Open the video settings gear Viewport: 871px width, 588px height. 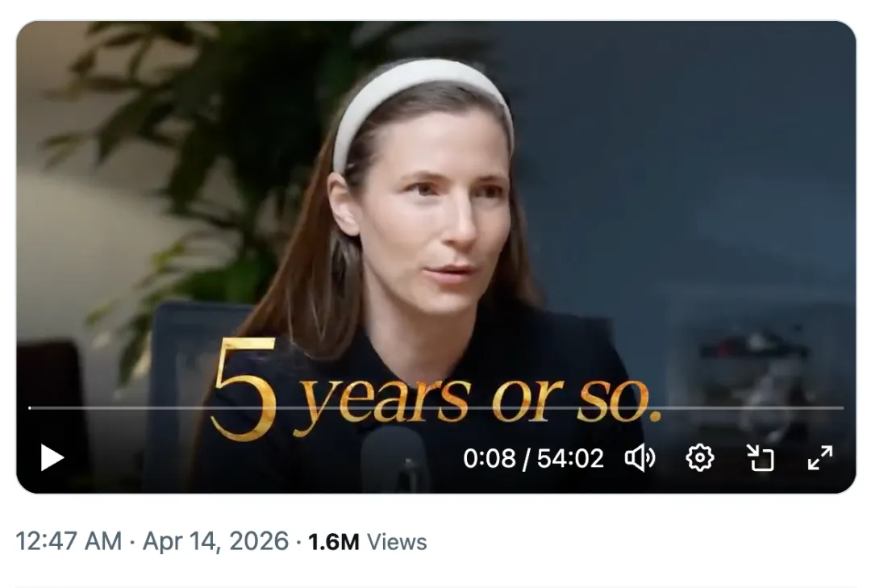700,458
